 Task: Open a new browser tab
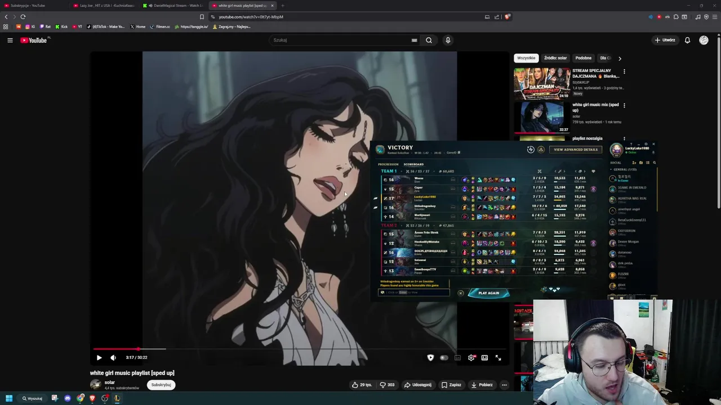click(x=283, y=5)
